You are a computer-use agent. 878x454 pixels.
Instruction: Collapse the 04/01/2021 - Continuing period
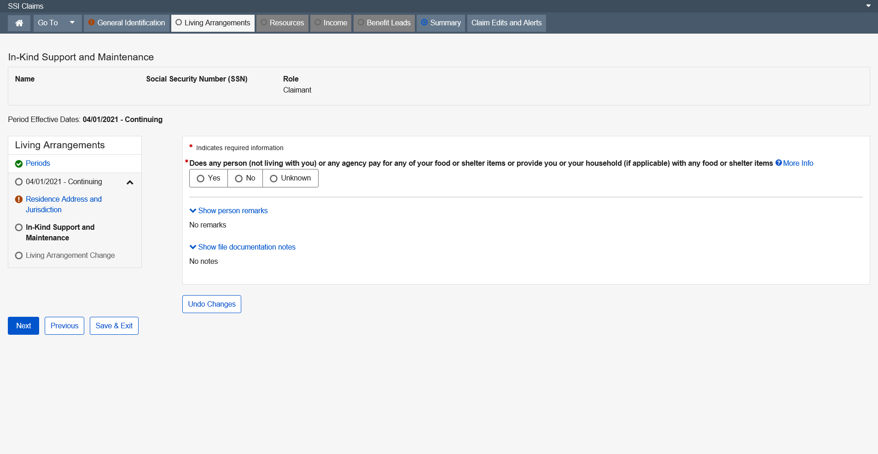[x=130, y=182]
